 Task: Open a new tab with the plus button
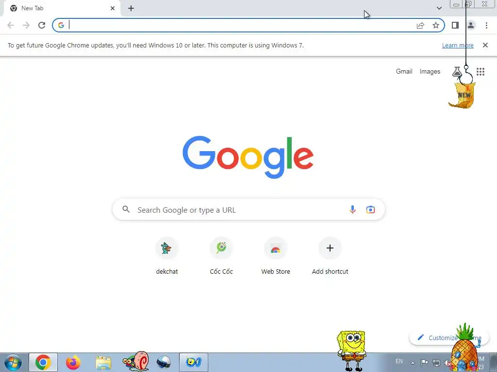click(131, 8)
